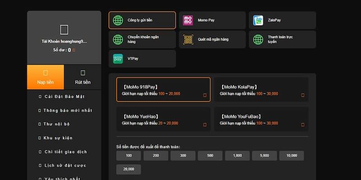Click globe icon beside Chuyển khoản ngân hàng
Viewport: 361px width, 180px height.
tap(118, 40)
